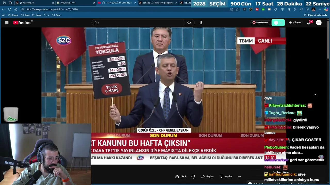This screenshot has width=330, height=185.
Task: Open the browser home page icon
Action: click(16, 9)
